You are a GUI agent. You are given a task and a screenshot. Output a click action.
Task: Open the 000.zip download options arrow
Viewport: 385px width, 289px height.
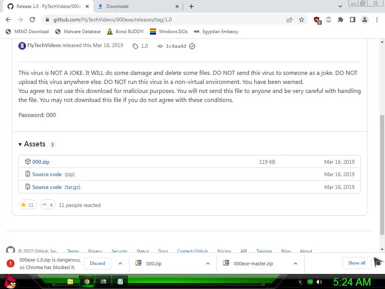click(208, 263)
